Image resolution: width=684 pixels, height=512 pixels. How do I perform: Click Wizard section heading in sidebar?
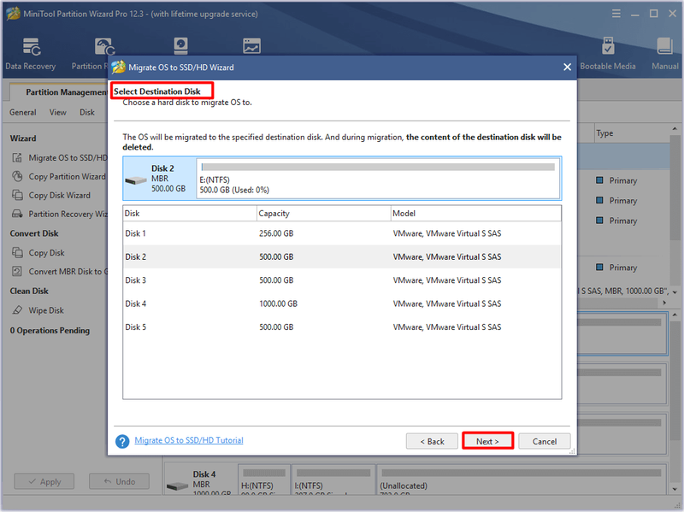tap(23, 138)
